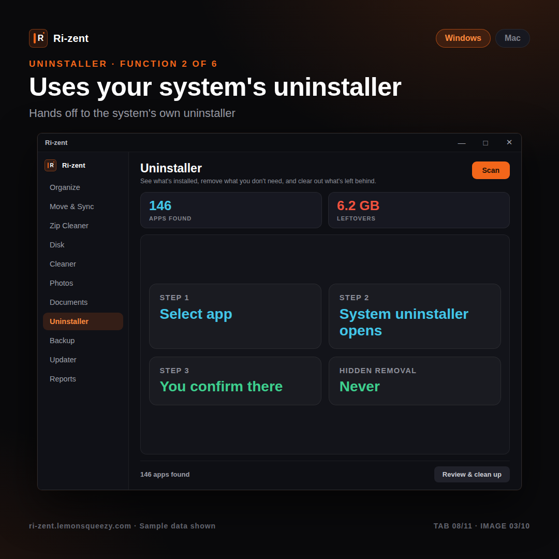Open the Documents section
Viewport: 559px width, 559px height.
[83, 302]
